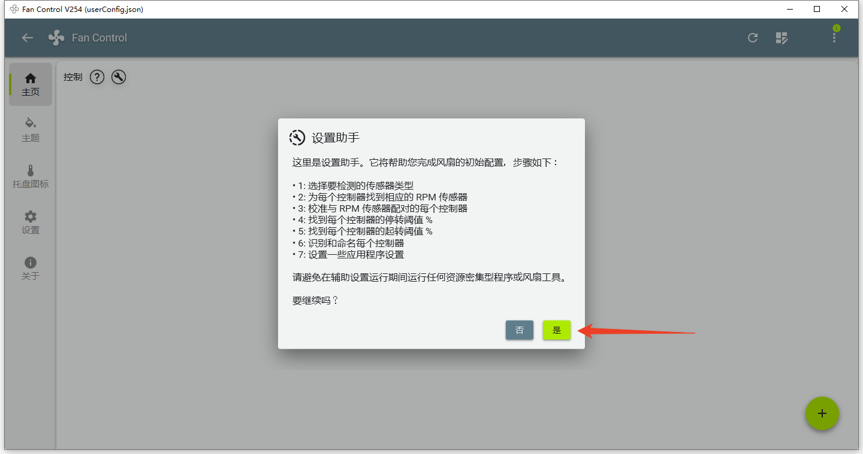Click the question mark help icon beside 控制
Screen dimensions: 863x454
click(x=97, y=77)
